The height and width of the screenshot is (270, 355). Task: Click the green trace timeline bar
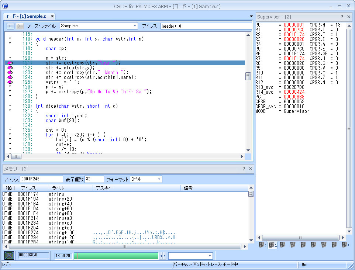[x=116, y=256]
